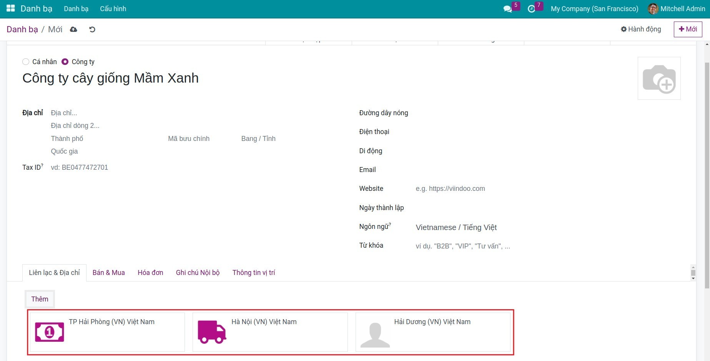Viewport: 710px width, 361px height.
Task: Click Mitchell Admin user avatar
Action: pos(653,9)
